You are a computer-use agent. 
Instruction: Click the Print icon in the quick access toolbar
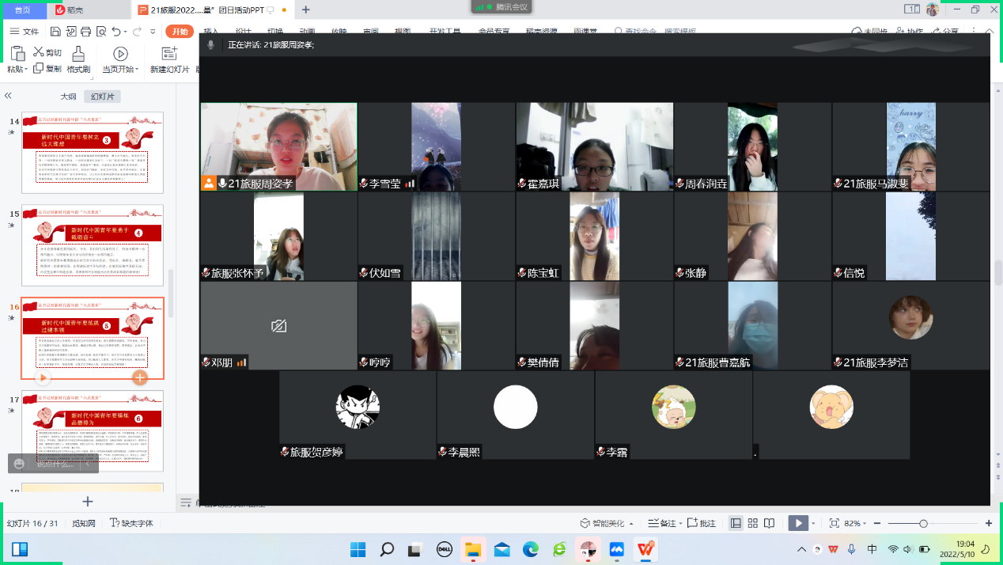(85, 32)
